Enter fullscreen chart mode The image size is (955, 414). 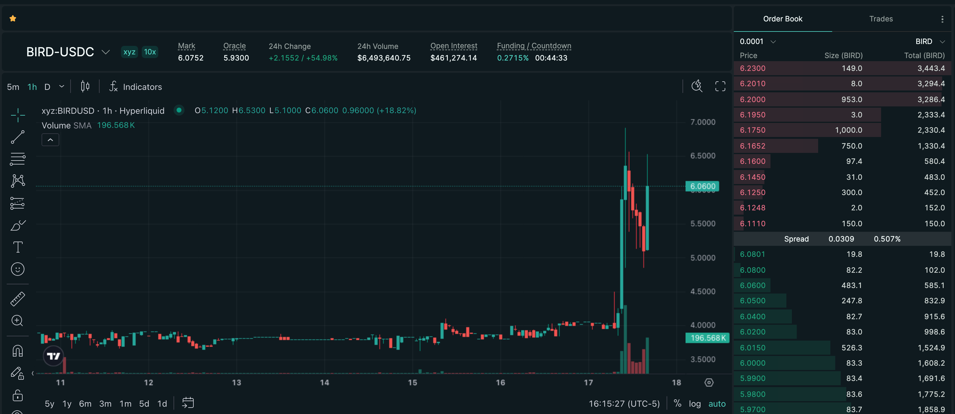(720, 87)
